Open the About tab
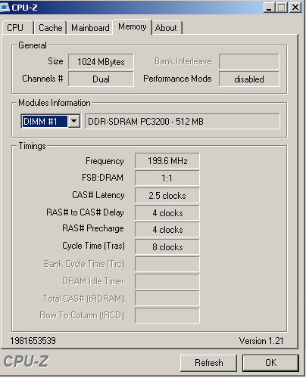 (x=167, y=27)
